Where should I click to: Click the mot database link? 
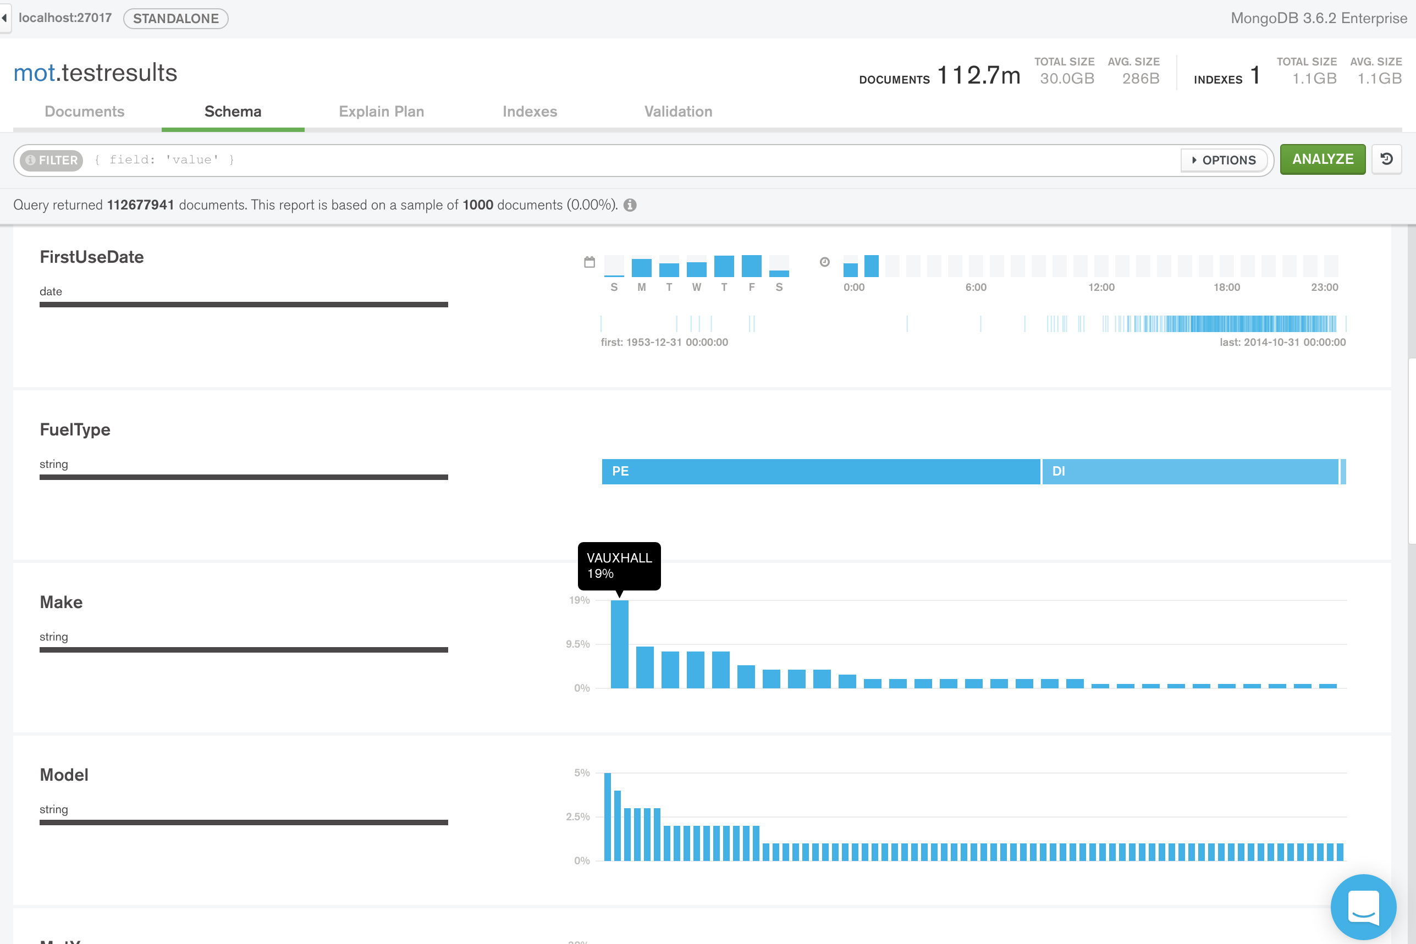click(x=34, y=73)
